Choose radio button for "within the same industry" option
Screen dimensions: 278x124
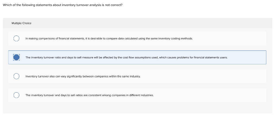coord(17,76)
